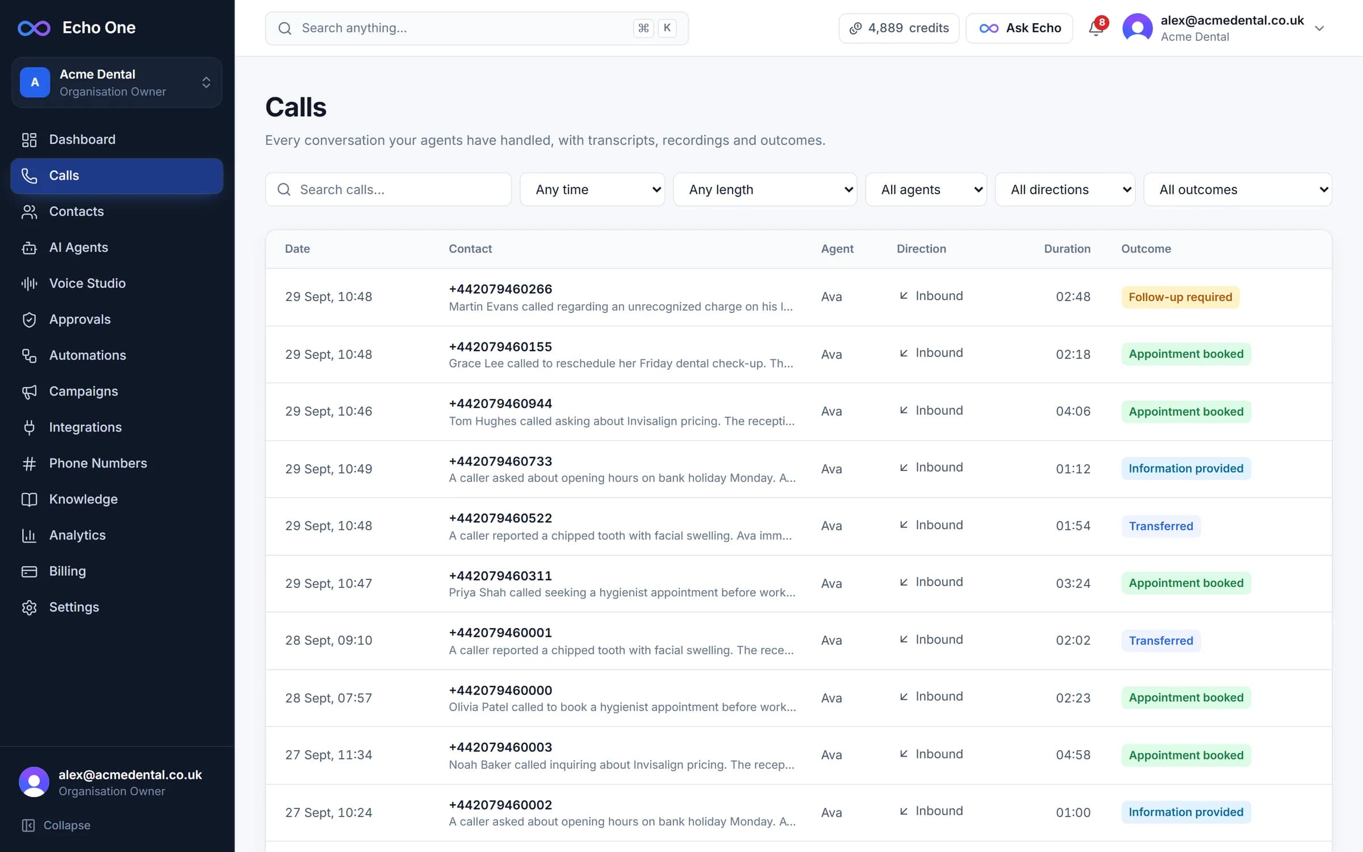Screen dimensions: 1363x852
Task: Click the Analytics bar chart icon
Action: pyautogui.click(x=29, y=535)
